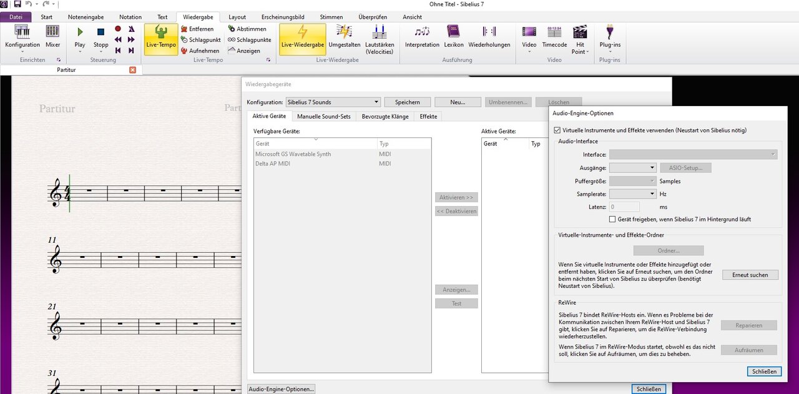Toggle the metronome click icon
799x394 pixels.
(131, 29)
